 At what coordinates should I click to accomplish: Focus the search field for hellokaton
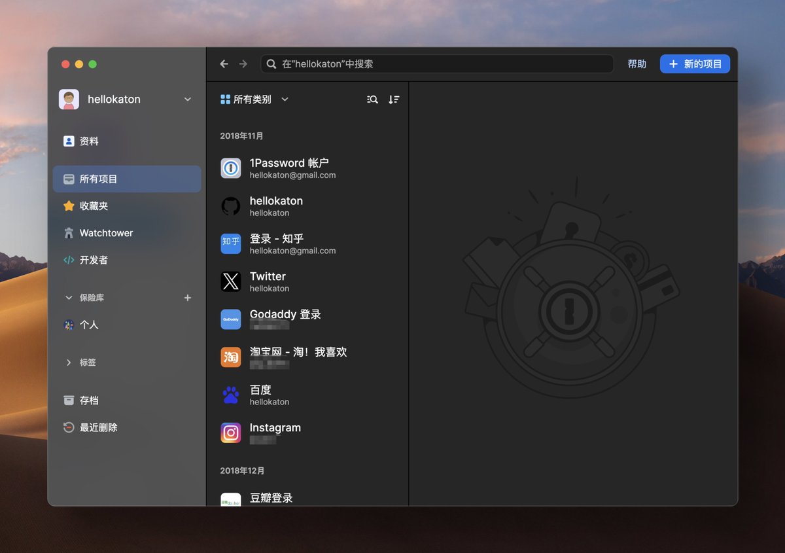(437, 64)
